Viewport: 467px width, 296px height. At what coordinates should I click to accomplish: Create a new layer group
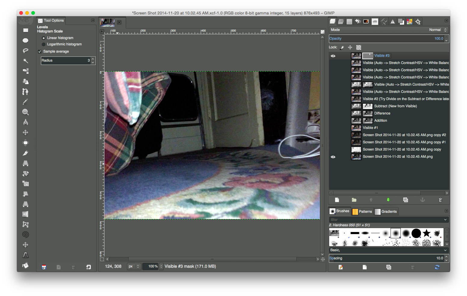[x=354, y=200]
